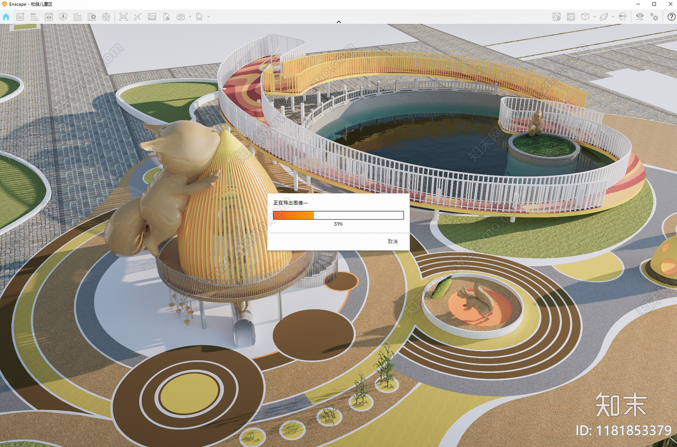The image size is (677, 447).
Task: Open the Help question mark icon
Action: [x=671, y=17]
